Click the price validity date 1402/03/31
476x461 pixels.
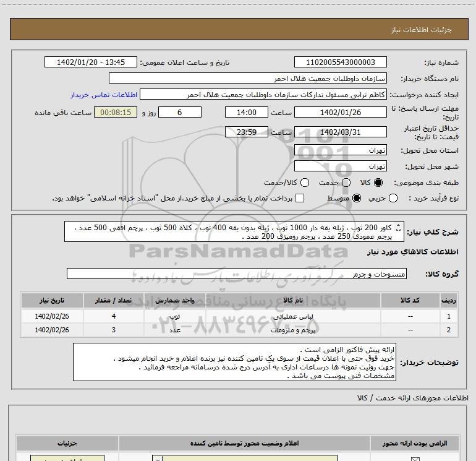pyautogui.click(x=340, y=132)
